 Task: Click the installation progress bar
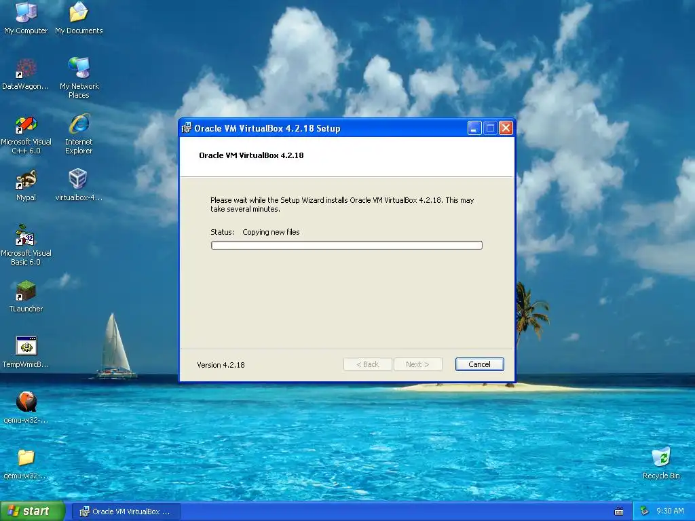coord(347,245)
